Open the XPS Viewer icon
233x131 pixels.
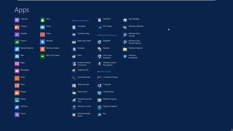(99, 27)
